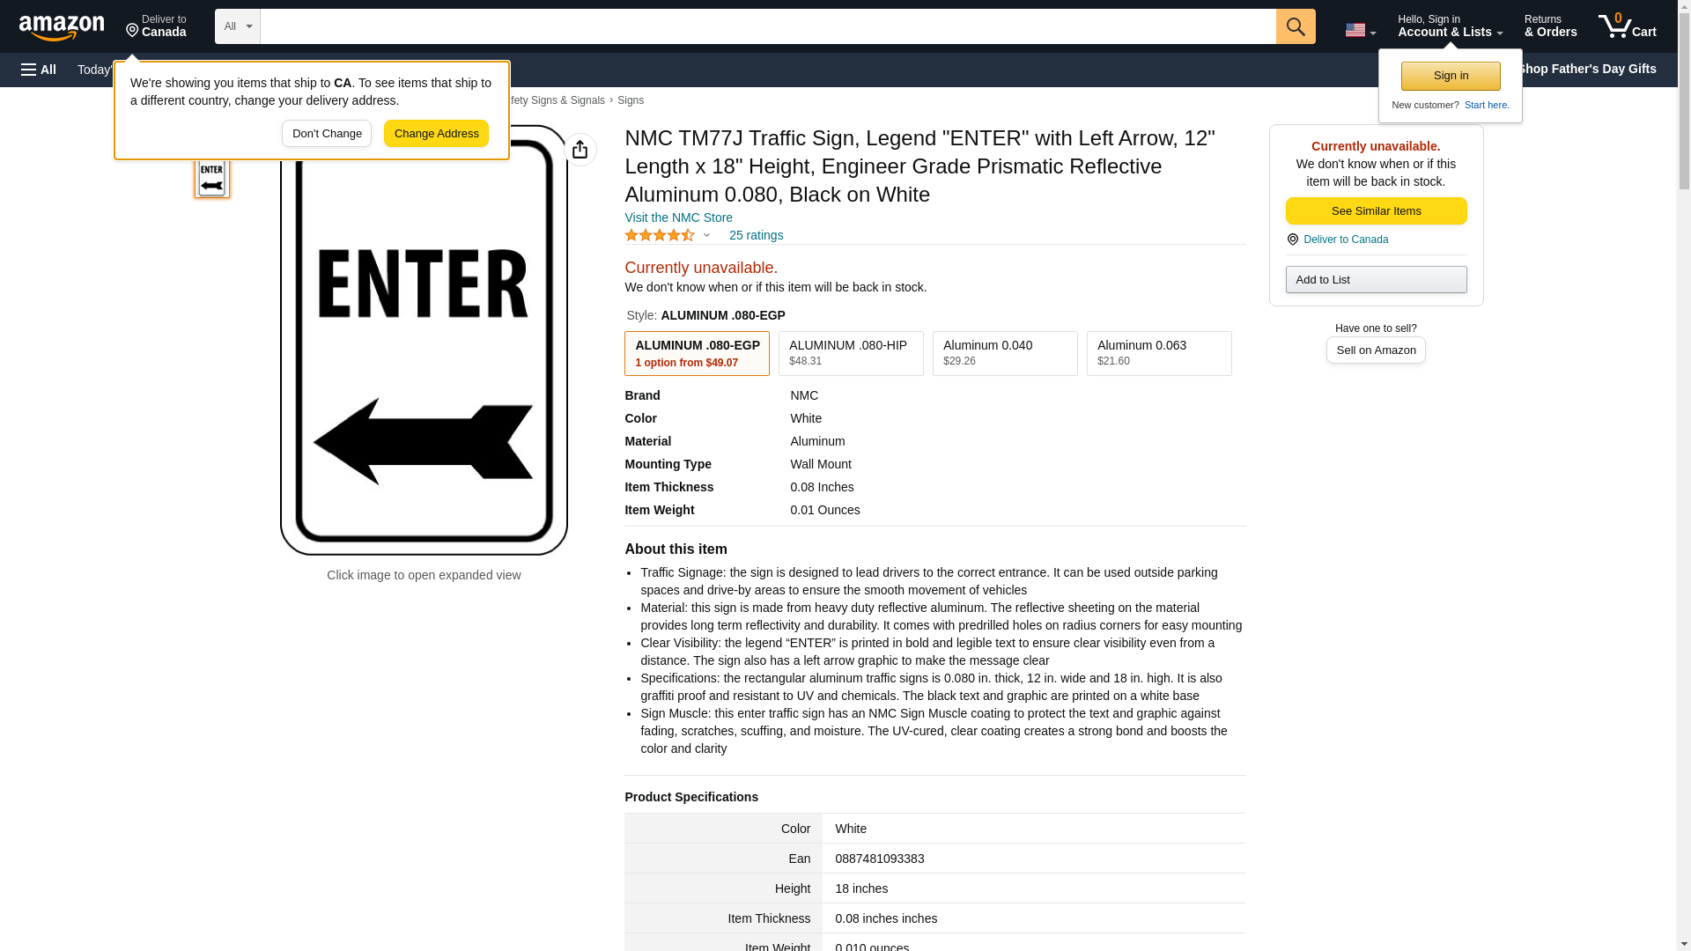Image resolution: width=1691 pixels, height=951 pixels.
Task: Select the ALUMINUM .080-HIP style option
Action: click(x=851, y=353)
